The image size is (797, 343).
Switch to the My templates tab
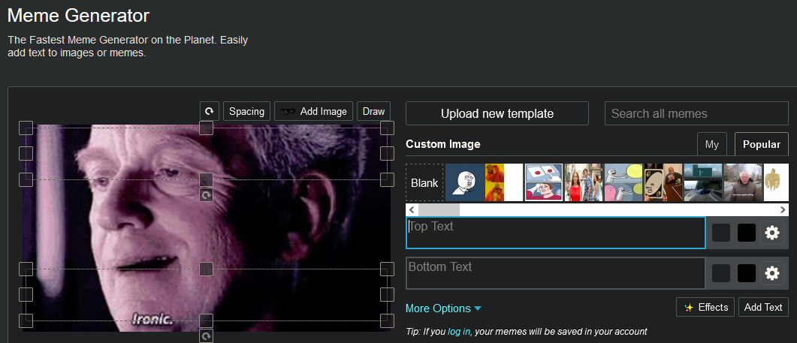tap(711, 144)
